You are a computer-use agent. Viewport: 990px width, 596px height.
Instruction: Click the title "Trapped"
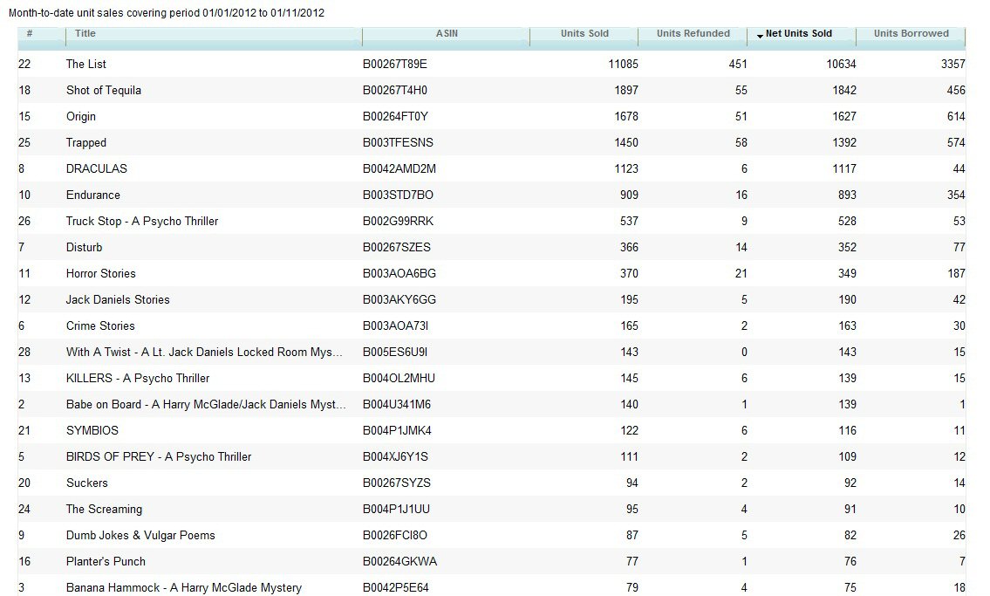coord(85,143)
